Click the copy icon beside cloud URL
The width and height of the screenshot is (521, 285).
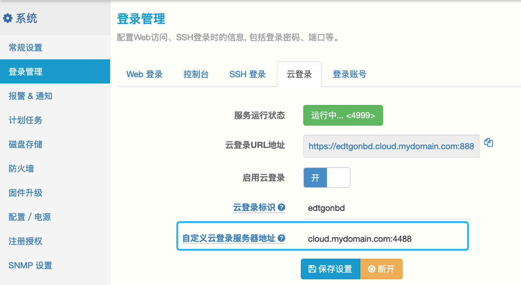coord(488,143)
